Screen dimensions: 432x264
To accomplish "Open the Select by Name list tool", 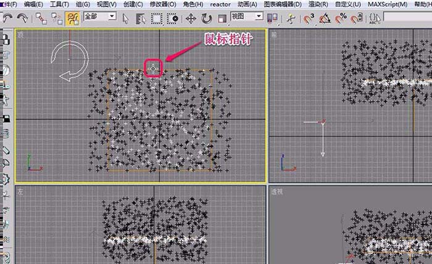I will tap(141, 19).
